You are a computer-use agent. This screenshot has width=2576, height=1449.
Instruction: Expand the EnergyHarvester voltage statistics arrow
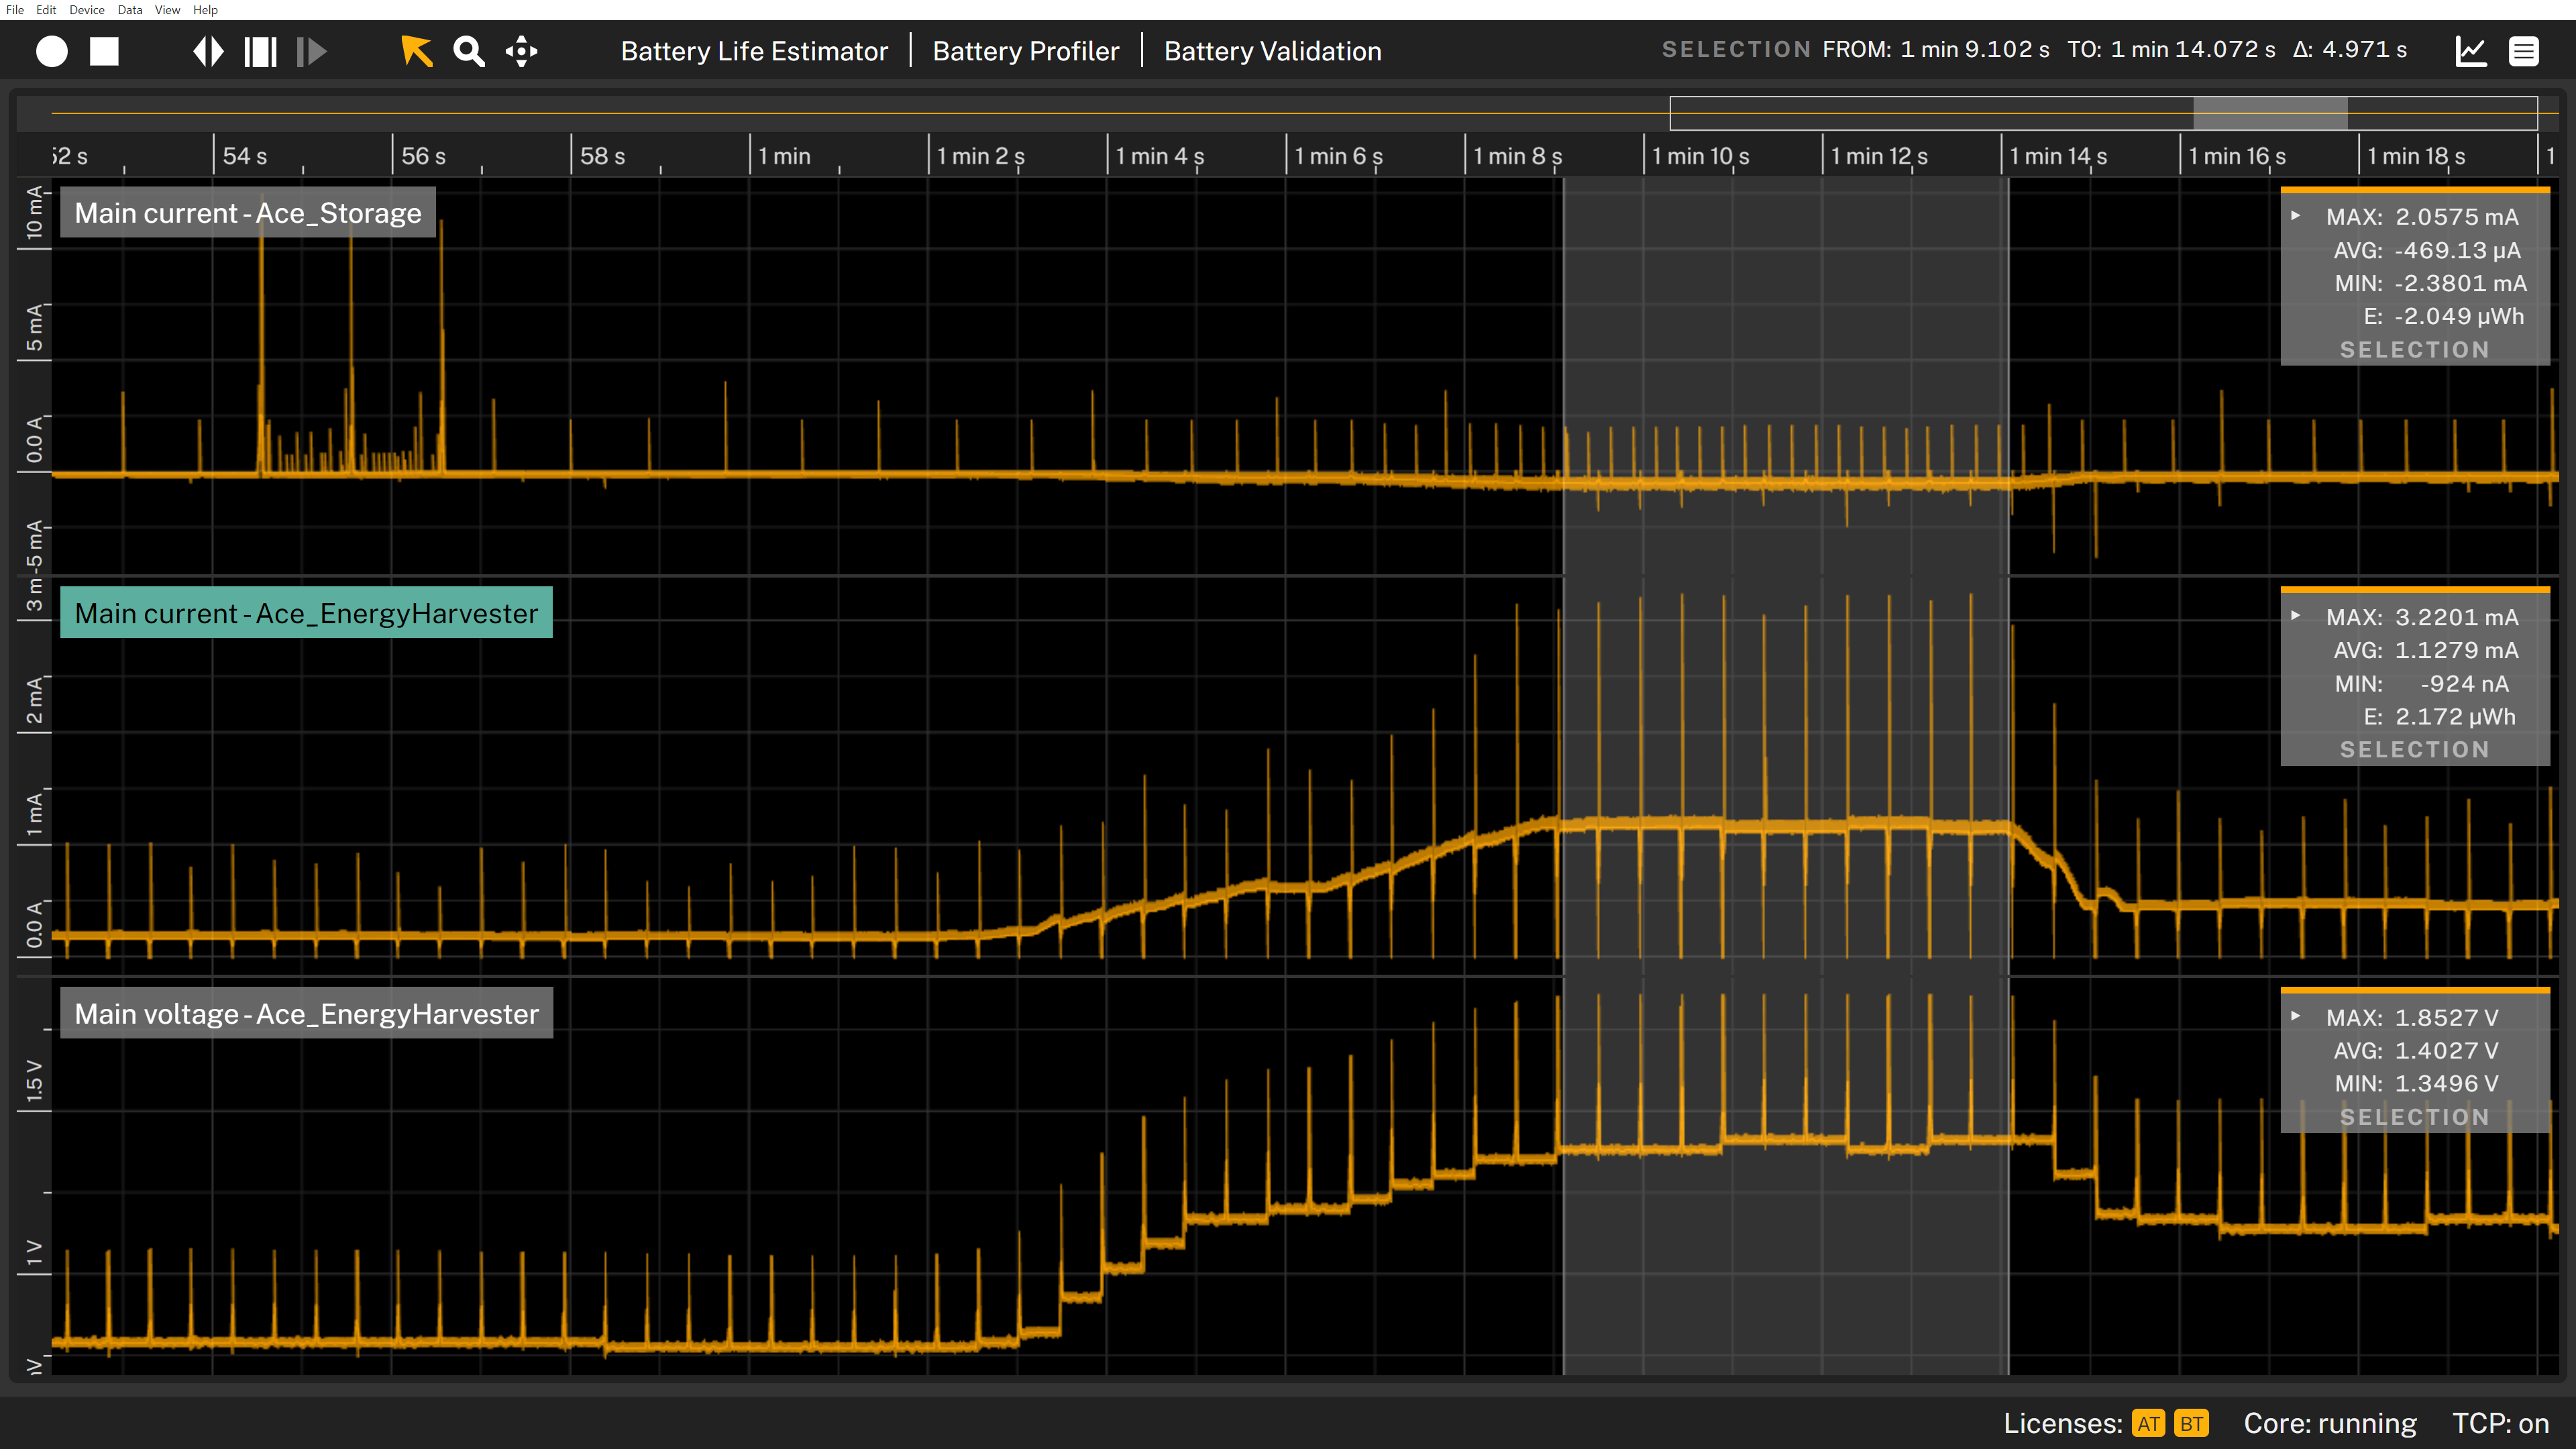tap(2296, 1016)
